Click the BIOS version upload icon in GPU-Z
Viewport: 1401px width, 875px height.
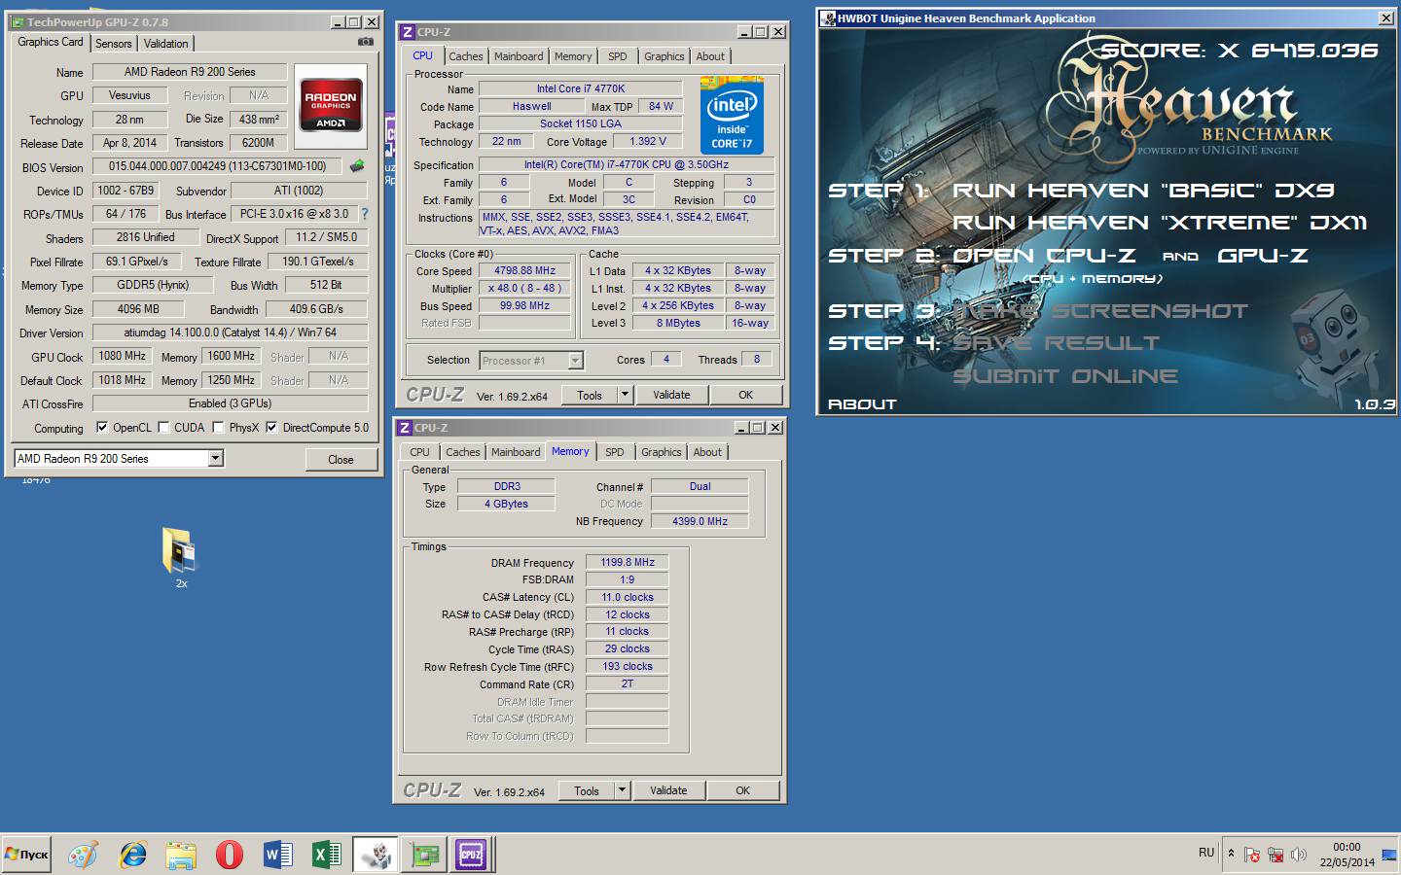pos(357,166)
